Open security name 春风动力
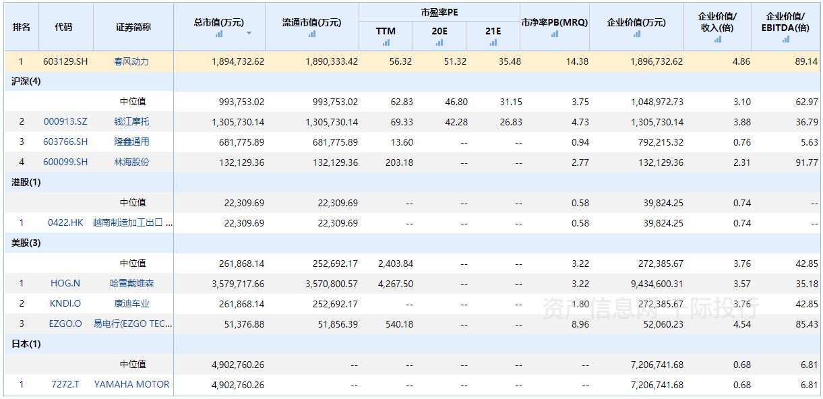Viewport: 823px width, 399px height. pyautogui.click(x=131, y=61)
